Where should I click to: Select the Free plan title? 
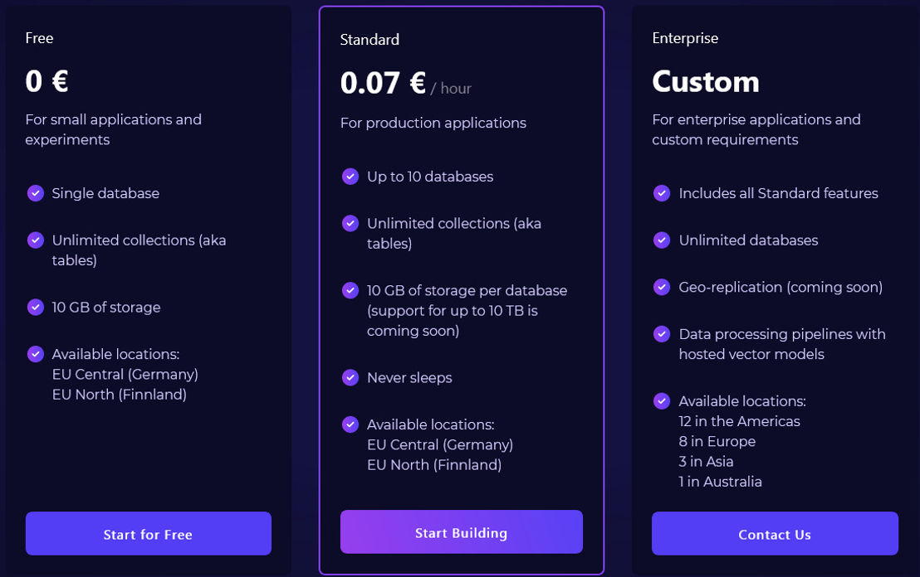[x=39, y=38]
